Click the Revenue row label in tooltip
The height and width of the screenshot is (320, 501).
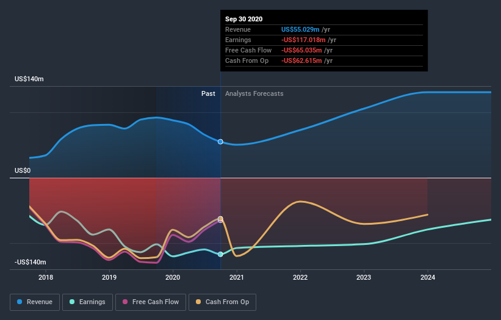pos(238,29)
